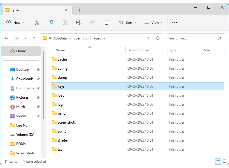Screen dimensions: 229x168
Task: Click the pin icon beside Music
Action: click(x=38, y=107)
